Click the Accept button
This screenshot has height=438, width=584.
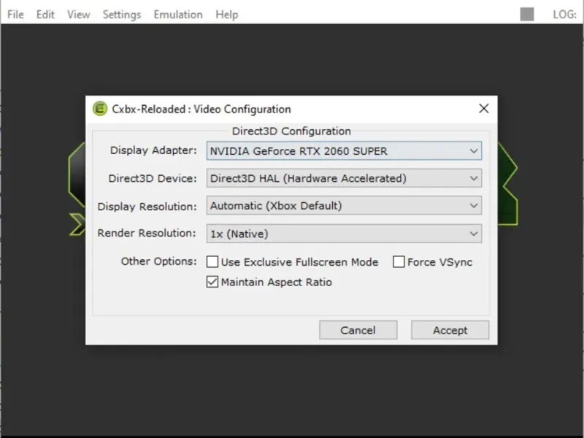[450, 330]
